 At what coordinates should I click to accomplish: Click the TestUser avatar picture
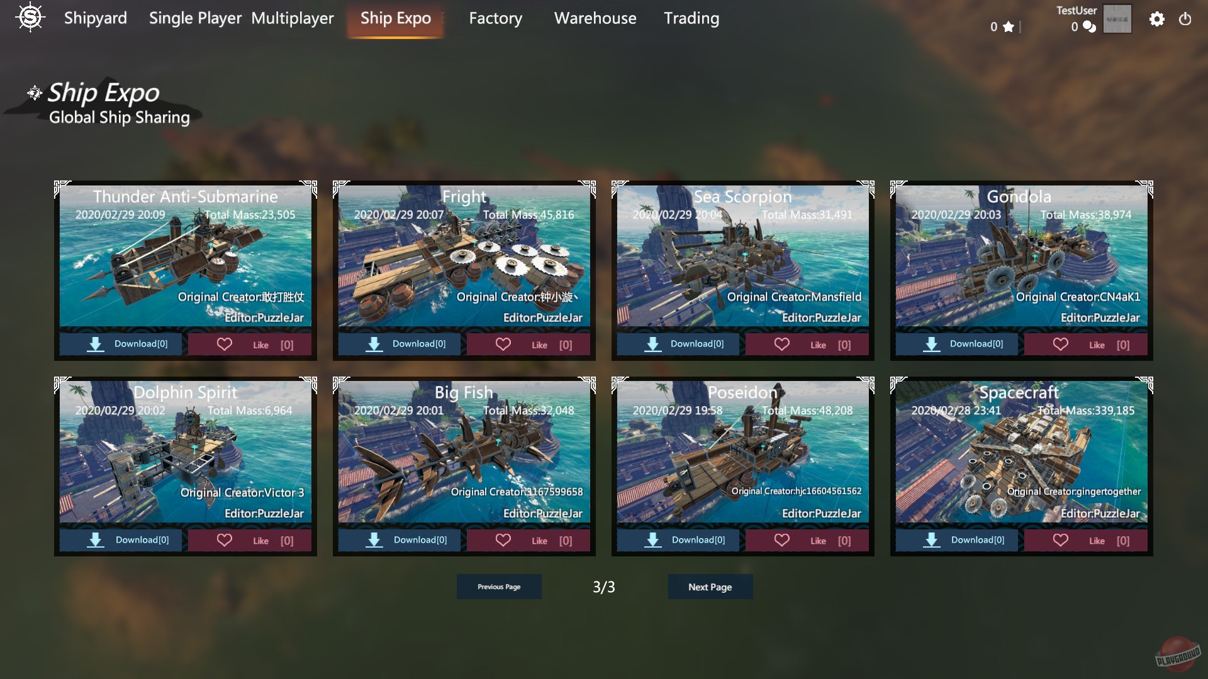(x=1117, y=19)
